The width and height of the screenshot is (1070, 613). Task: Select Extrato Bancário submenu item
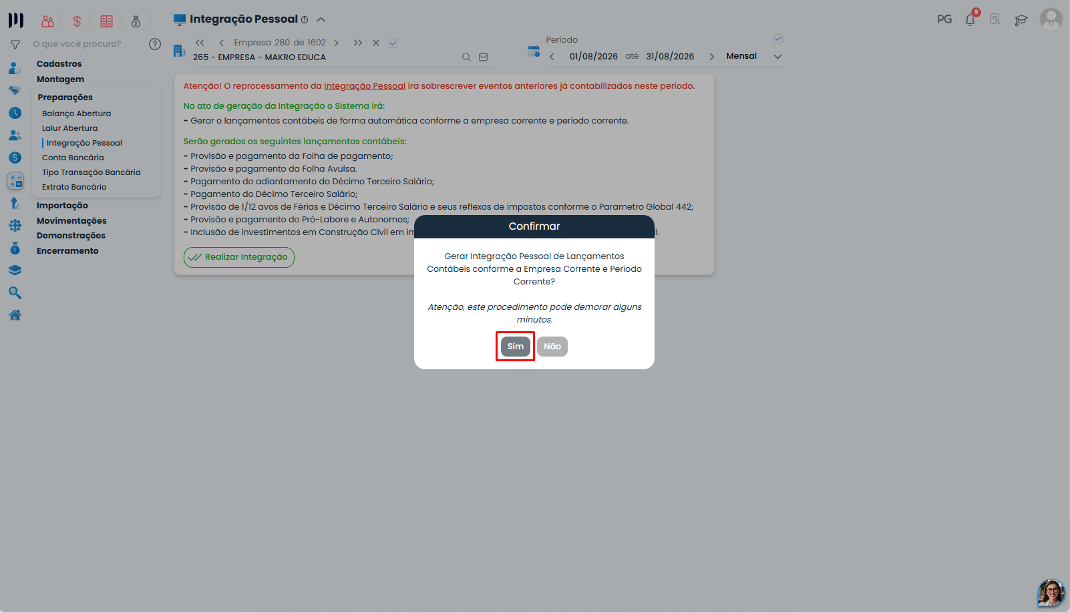74,187
